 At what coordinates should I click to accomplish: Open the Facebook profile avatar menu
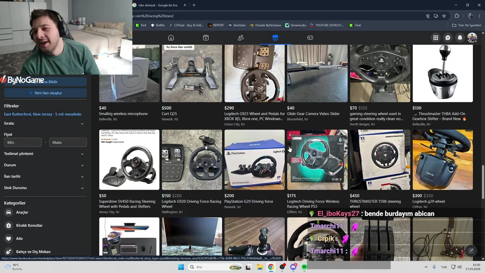pos(472,38)
